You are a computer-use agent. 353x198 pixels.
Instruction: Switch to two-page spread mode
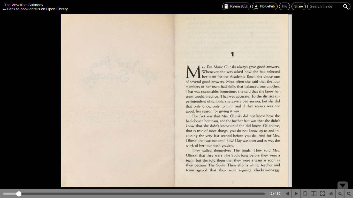click(x=313, y=193)
